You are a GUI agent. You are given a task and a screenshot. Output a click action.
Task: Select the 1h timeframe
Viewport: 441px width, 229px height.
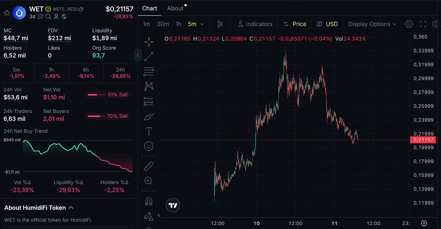pos(178,24)
